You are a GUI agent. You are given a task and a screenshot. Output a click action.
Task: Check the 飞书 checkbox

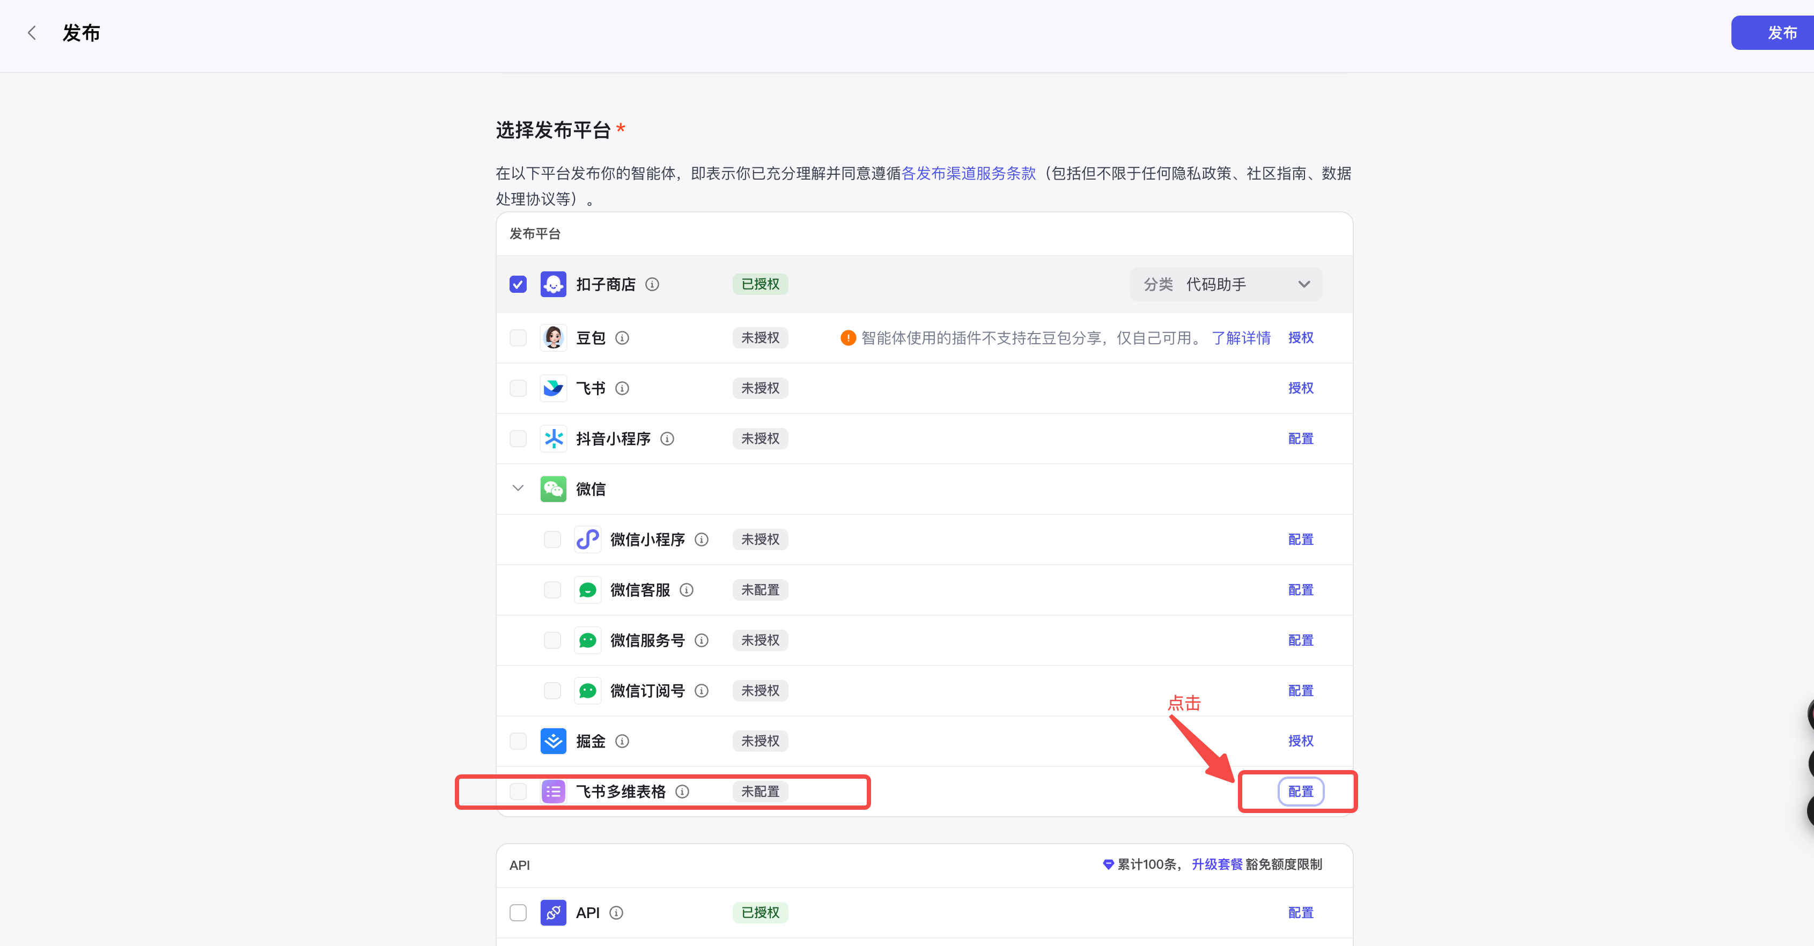tap(518, 388)
